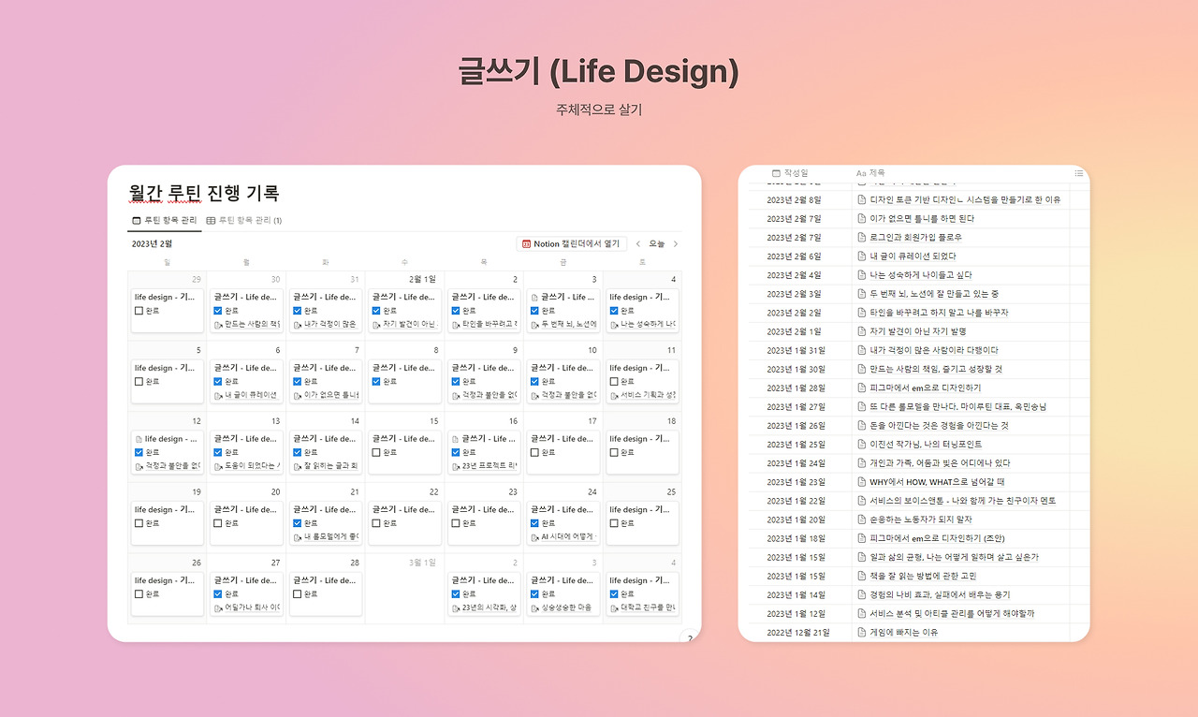Viewport: 1198px width, 717px height.
Task: Click the page icon beside '나는 성숙하게 나이들고 싶다'
Action: (x=862, y=275)
